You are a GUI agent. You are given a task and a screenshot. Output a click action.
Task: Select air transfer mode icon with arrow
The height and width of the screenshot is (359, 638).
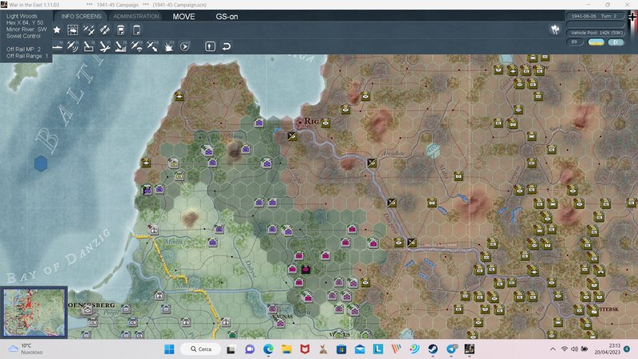pos(152,46)
